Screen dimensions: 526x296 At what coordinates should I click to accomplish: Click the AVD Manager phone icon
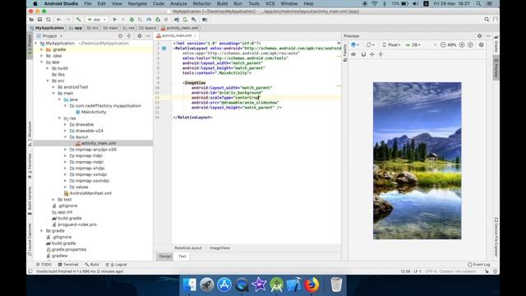point(185,20)
